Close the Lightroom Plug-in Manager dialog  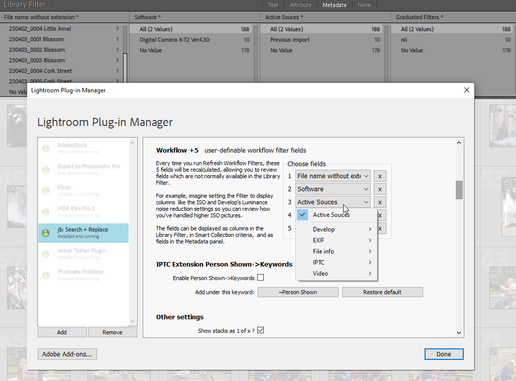[466, 90]
